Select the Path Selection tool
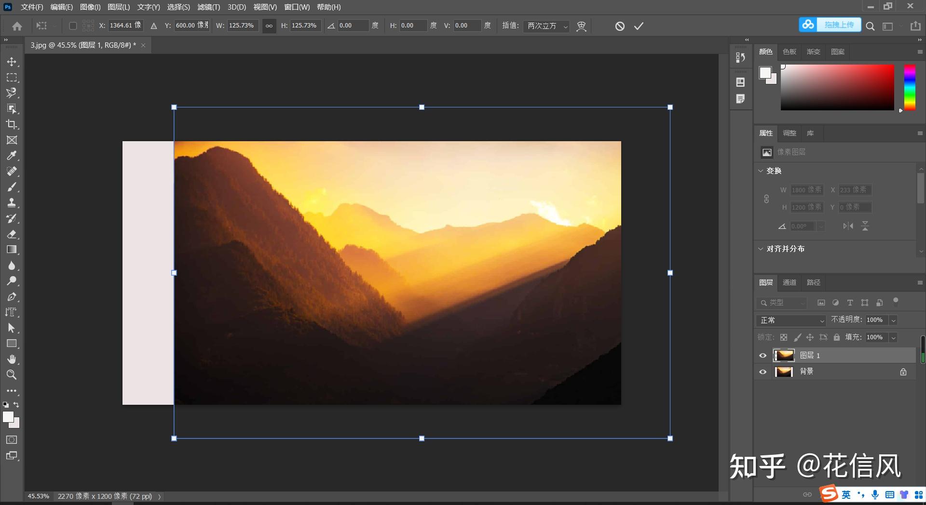This screenshot has height=505, width=926. pos(12,328)
